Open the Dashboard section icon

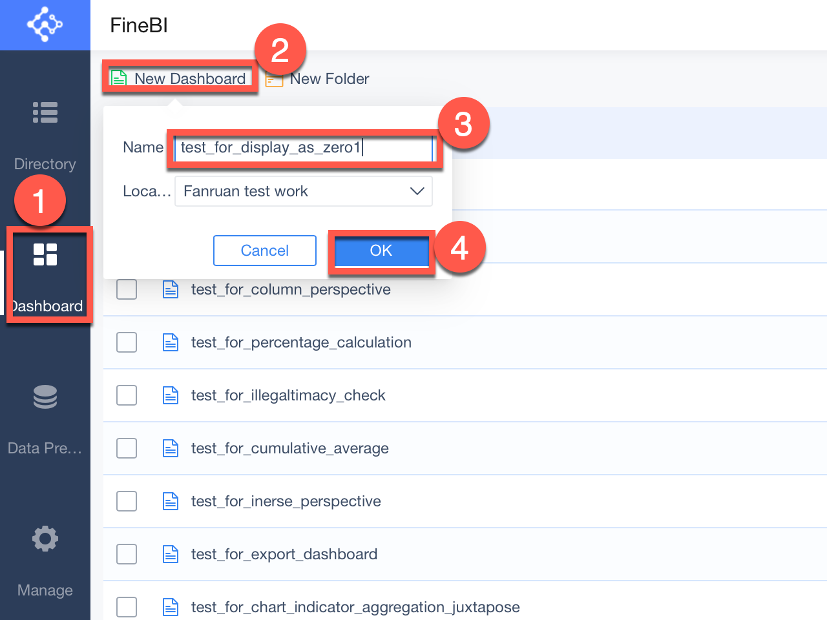pyautogui.click(x=45, y=254)
